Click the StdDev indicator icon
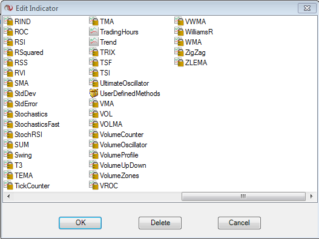 click(x=8, y=94)
